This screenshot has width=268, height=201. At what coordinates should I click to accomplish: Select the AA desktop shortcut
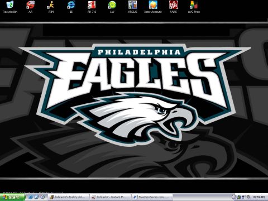(x=30, y=7)
